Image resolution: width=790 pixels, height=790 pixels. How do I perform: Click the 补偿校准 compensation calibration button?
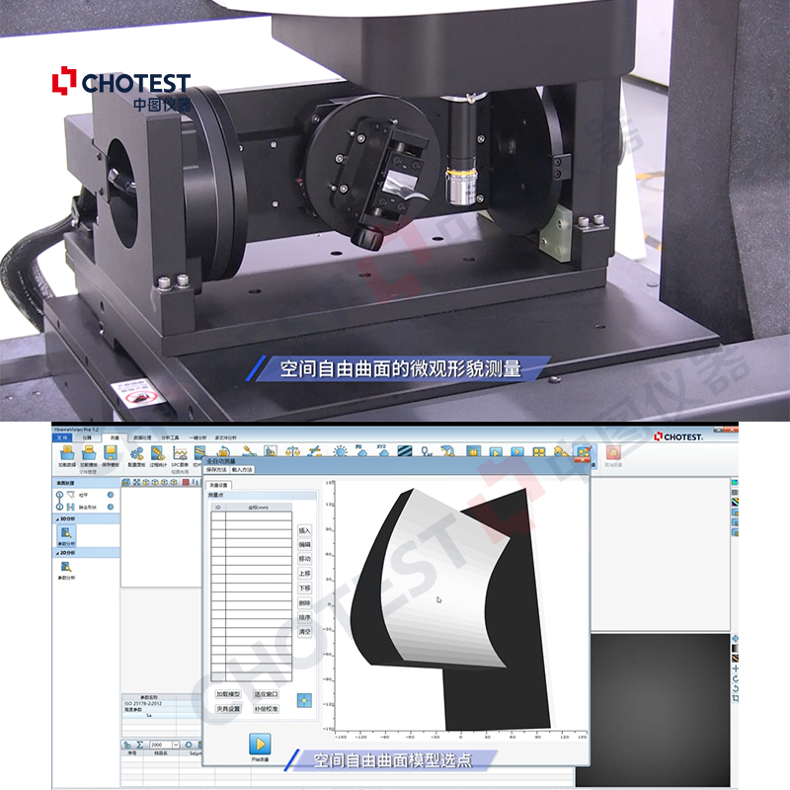pos(266,708)
